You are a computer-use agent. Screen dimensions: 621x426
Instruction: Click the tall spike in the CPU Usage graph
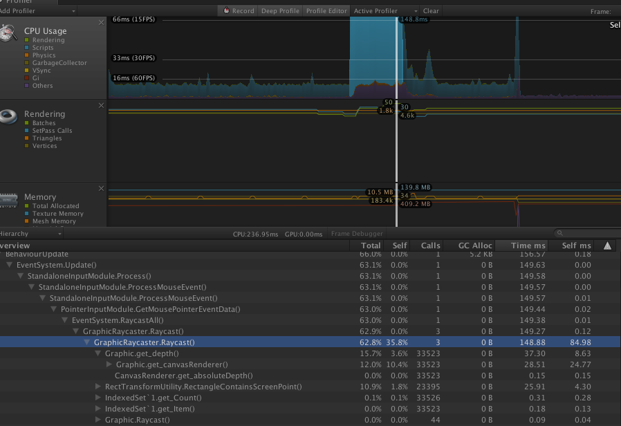517,57
